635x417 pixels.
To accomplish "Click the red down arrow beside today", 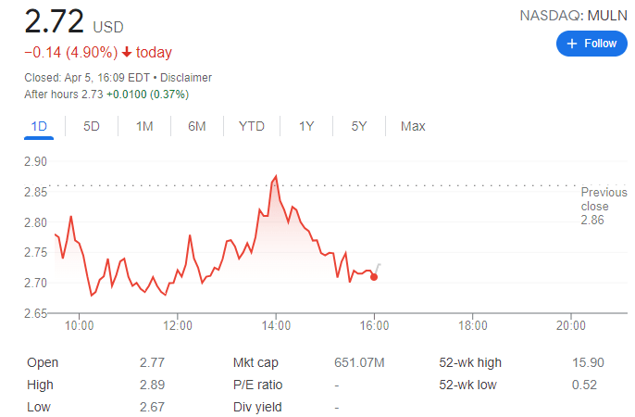I will (126, 53).
